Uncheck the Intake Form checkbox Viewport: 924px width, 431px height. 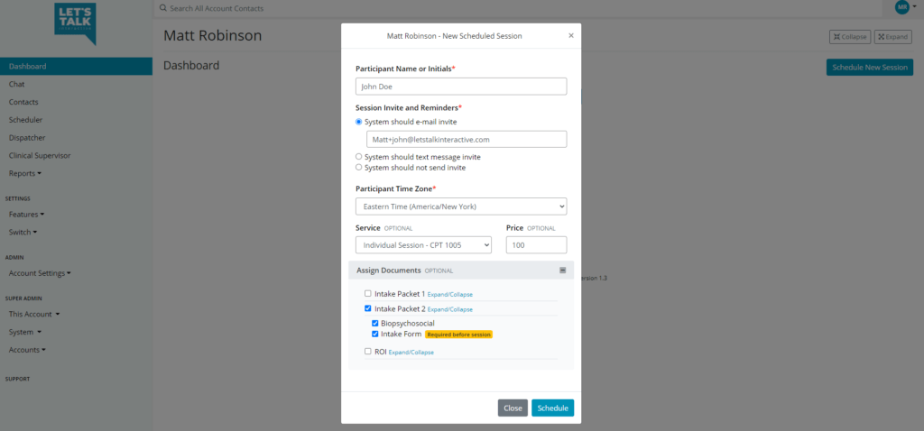[x=374, y=334]
